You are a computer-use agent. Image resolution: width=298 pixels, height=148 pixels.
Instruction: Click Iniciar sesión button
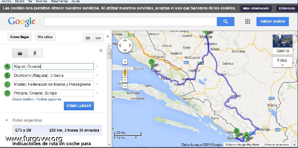pos(273,21)
